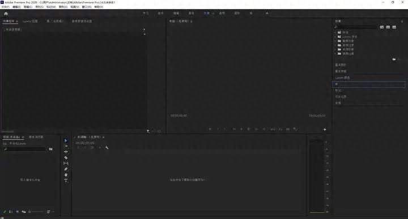Select the Slip tool icon
408x219 pixels.
click(x=66, y=163)
